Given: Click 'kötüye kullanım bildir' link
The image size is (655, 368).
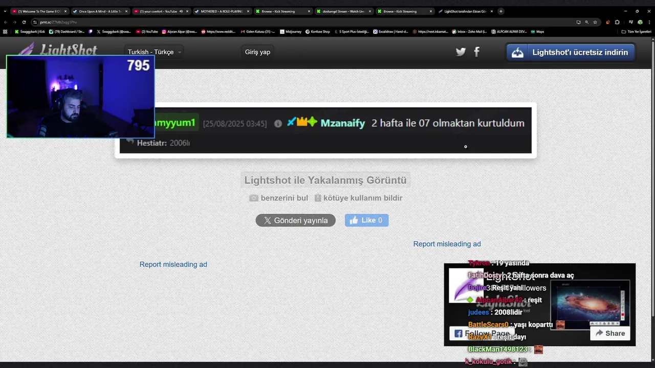Looking at the screenshot, I should [x=363, y=198].
